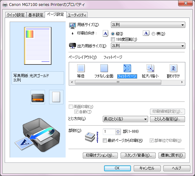Toggle the 両面印刷 duplex checkbox

71,106
